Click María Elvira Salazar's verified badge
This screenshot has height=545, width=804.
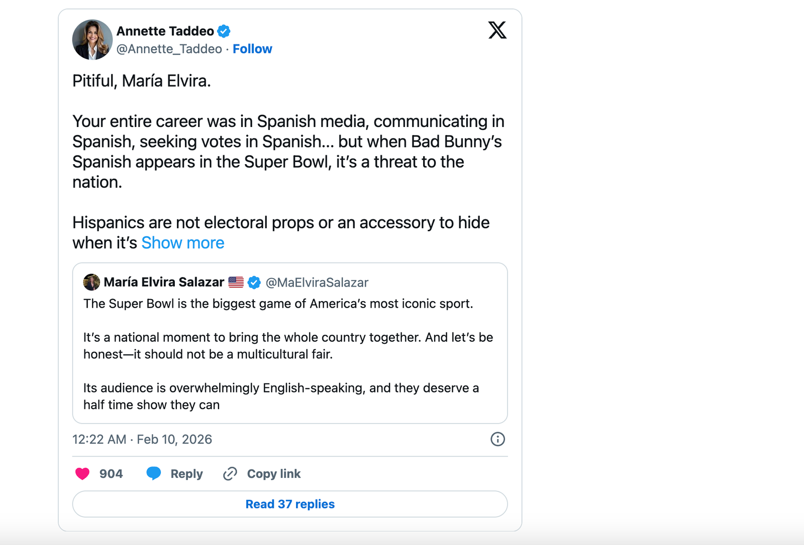(x=254, y=283)
